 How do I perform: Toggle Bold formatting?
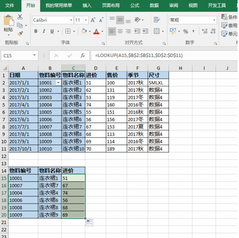[36, 31]
